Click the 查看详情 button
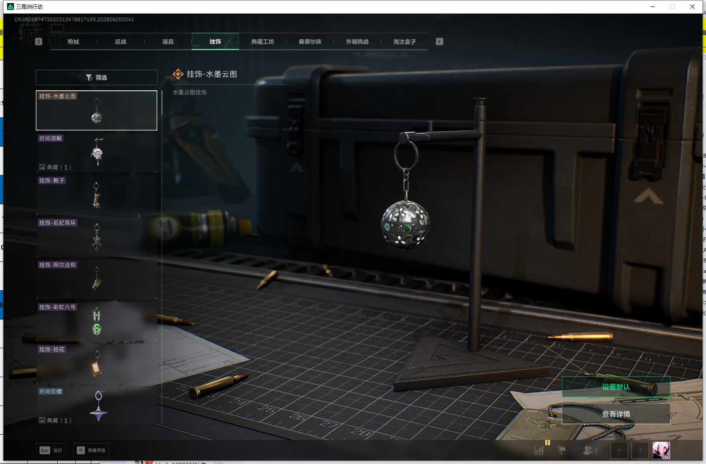Image resolution: width=706 pixels, height=464 pixels. click(616, 414)
